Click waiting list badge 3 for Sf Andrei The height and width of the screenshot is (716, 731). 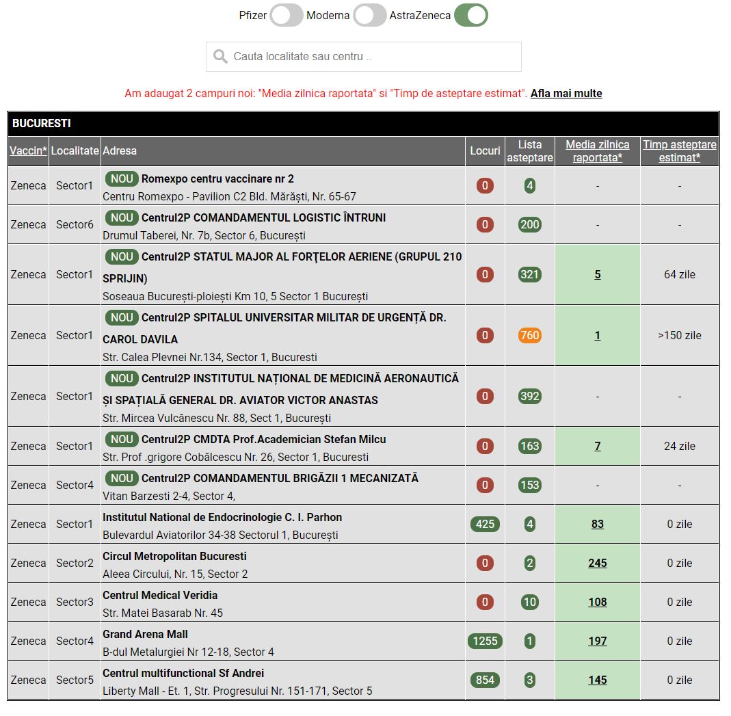click(x=529, y=680)
